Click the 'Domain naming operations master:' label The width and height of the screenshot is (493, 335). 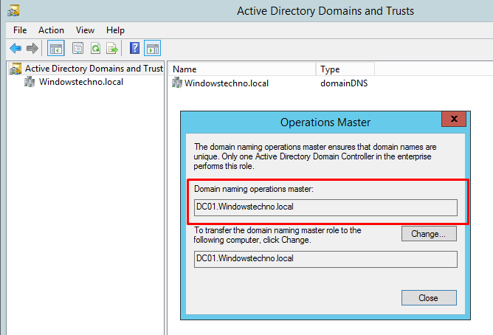pos(254,189)
